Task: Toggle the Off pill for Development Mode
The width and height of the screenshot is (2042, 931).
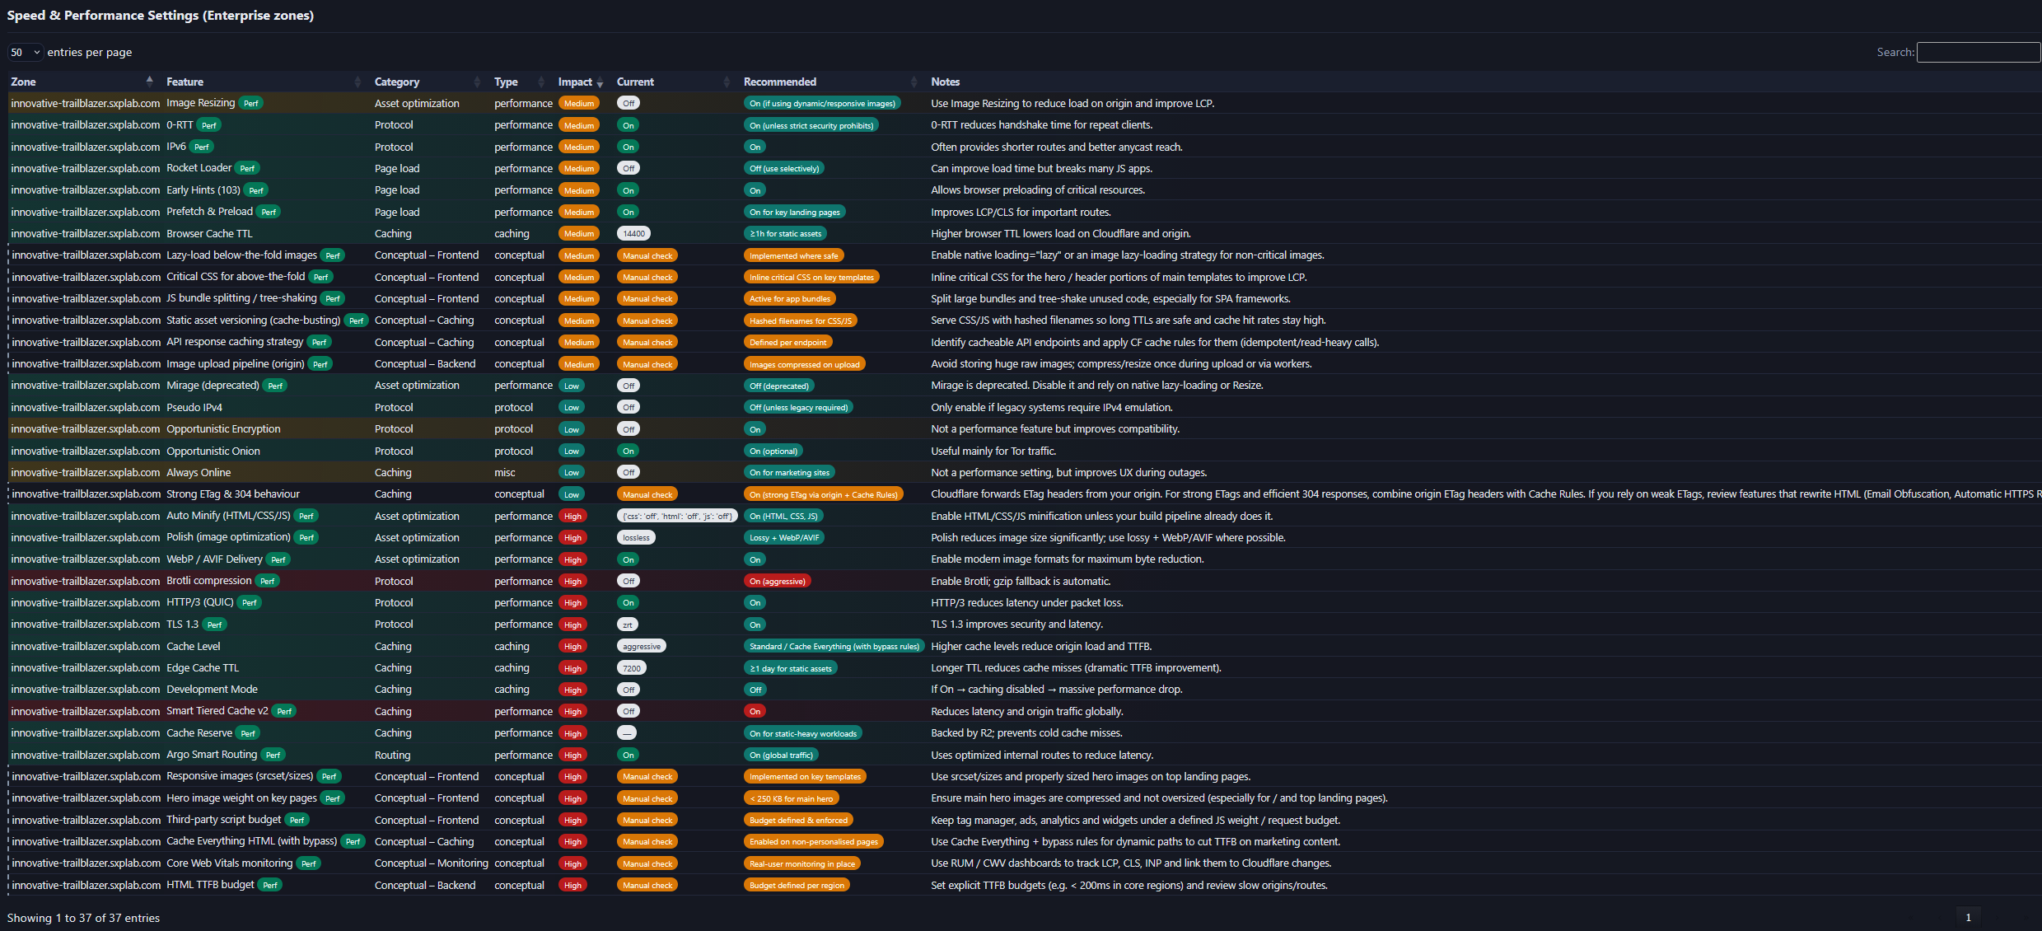Action: click(628, 689)
